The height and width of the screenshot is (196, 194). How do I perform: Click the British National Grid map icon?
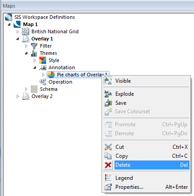click(26, 31)
